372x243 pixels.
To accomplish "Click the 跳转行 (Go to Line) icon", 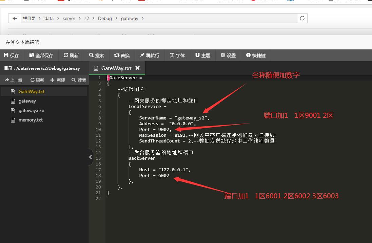I will [150, 55].
